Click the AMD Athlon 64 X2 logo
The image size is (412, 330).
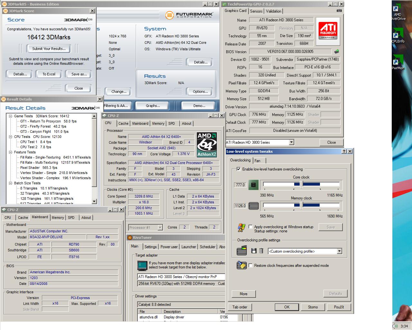(207, 144)
